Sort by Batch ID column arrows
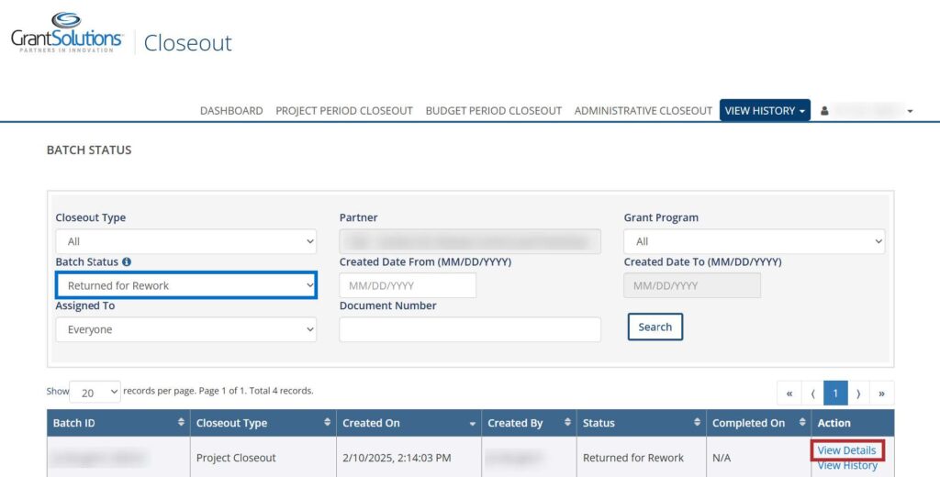Image resolution: width=940 pixels, height=477 pixels. click(181, 423)
